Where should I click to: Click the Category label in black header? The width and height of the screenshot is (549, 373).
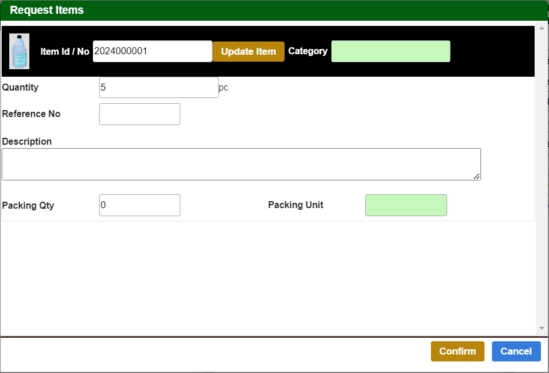click(308, 51)
